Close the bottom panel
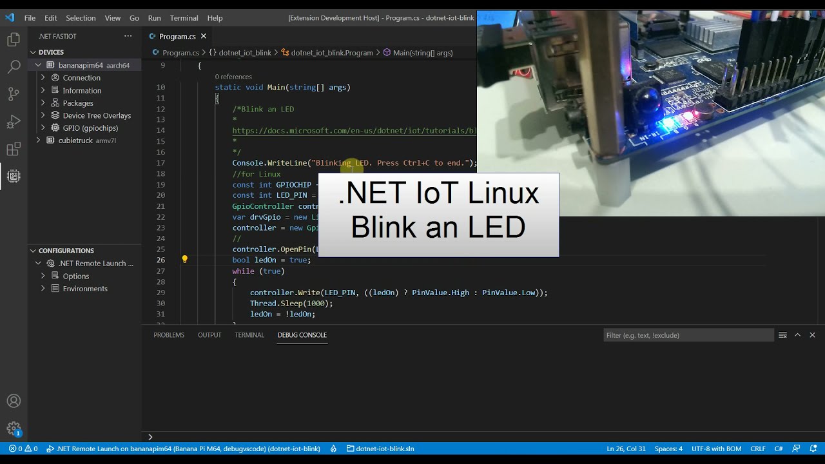The image size is (825, 464). pyautogui.click(x=812, y=335)
